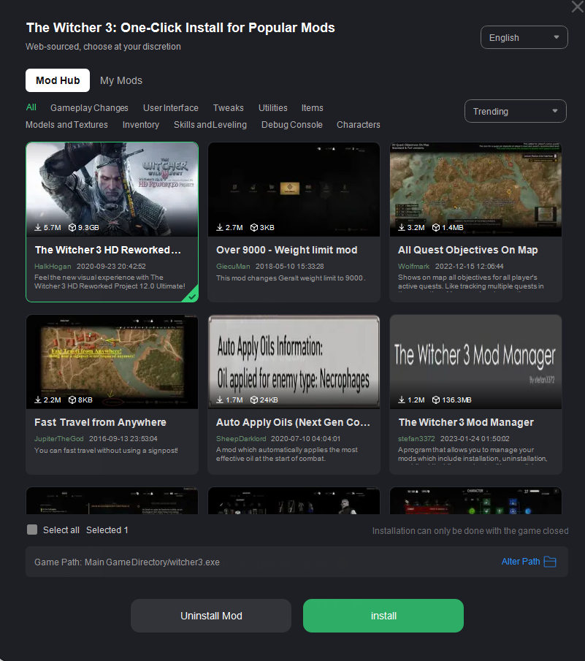Click download icon on Mod Manager card
585x661 pixels.
click(402, 400)
